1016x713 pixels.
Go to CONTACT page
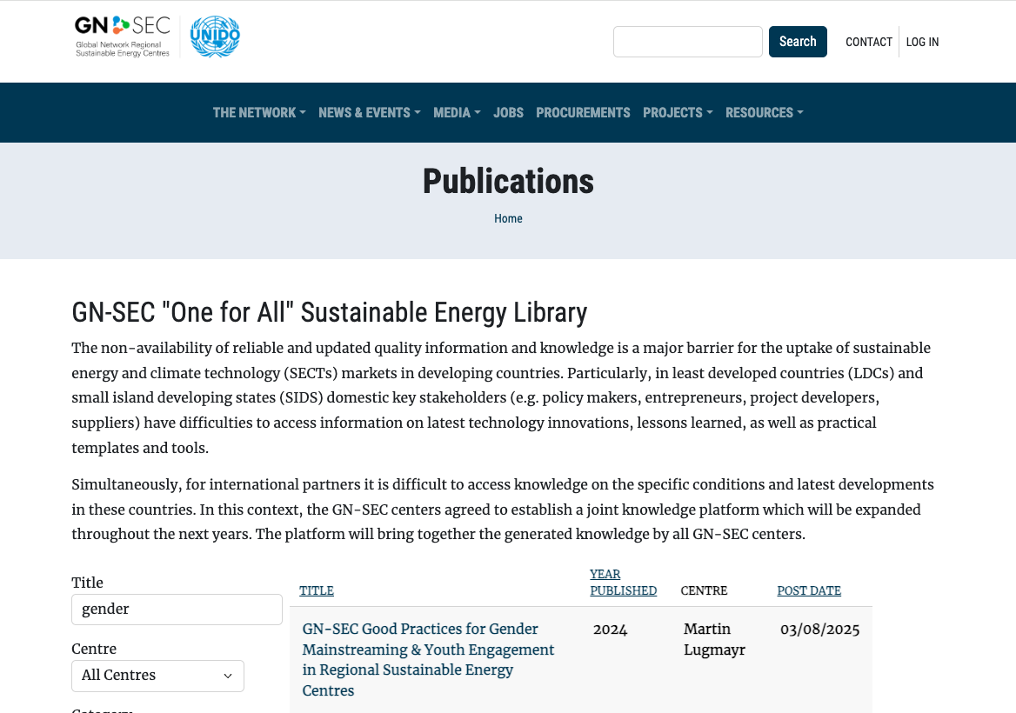tap(868, 42)
